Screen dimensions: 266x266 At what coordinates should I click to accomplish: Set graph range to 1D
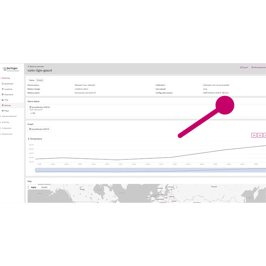tap(260, 135)
